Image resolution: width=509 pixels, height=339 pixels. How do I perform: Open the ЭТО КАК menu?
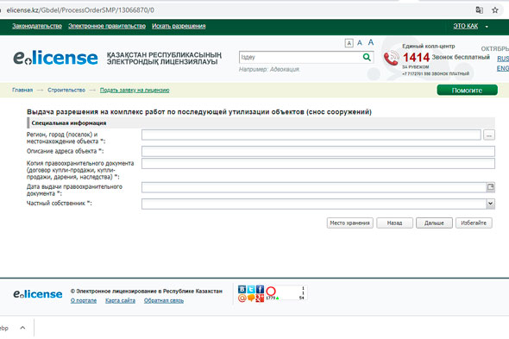(466, 26)
